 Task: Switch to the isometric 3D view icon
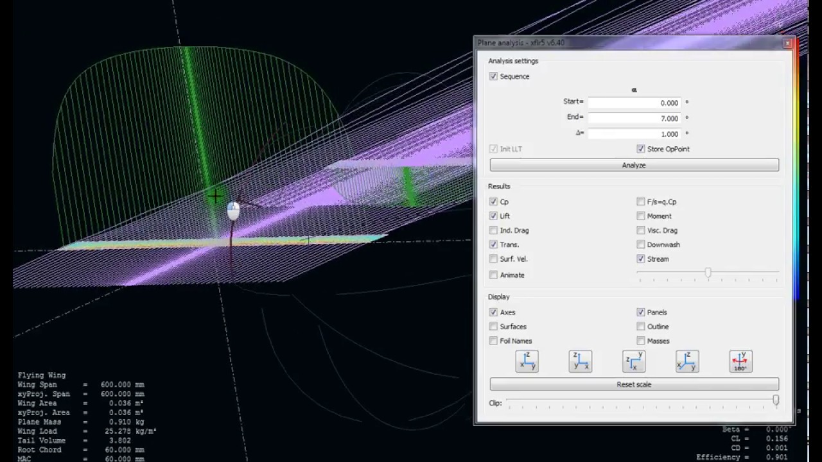click(x=687, y=361)
